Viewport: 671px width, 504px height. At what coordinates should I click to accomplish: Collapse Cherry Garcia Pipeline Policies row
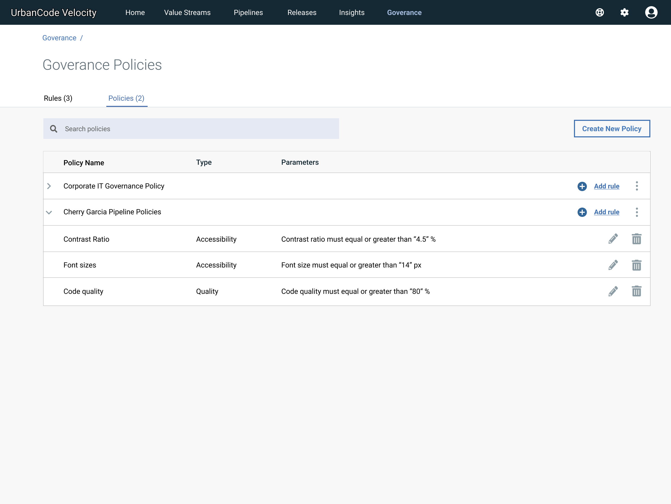[49, 212]
